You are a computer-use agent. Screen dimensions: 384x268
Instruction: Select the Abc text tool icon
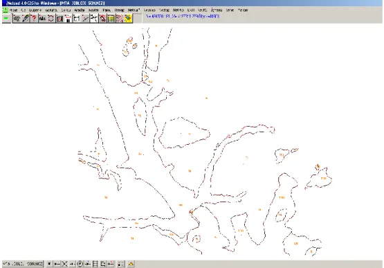42,19
